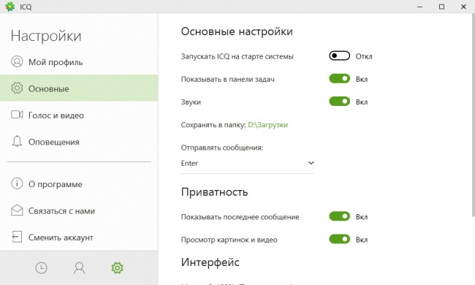This screenshot has height=285, width=475.
Task: Open the О программе section
Action: [79, 184]
